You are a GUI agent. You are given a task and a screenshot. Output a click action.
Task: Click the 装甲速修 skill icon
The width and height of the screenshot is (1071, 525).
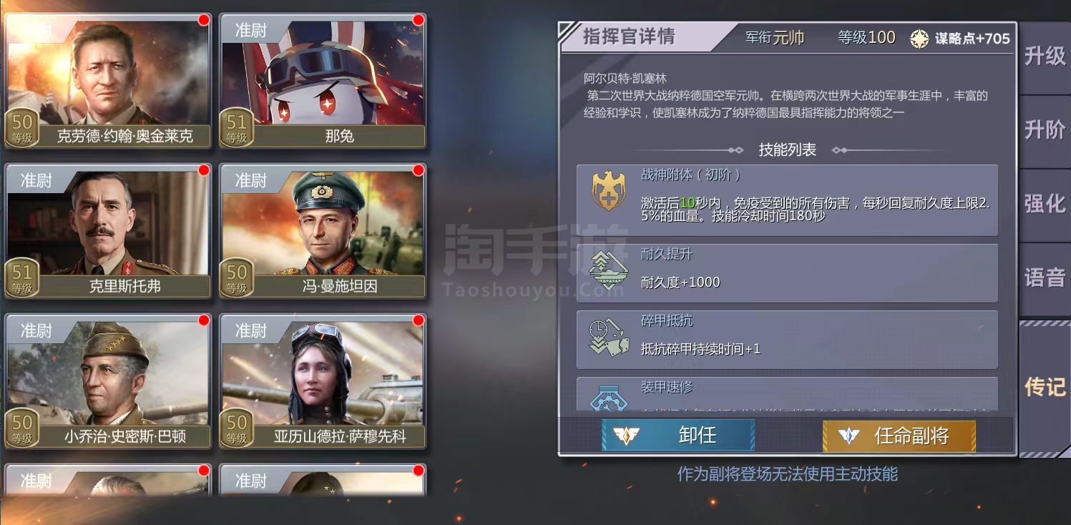pyautogui.click(x=608, y=398)
